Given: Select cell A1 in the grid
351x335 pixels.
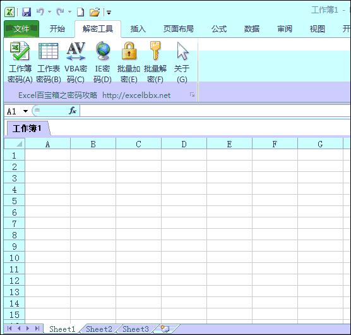Looking at the screenshot, I should pyautogui.click(x=48, y=155).
